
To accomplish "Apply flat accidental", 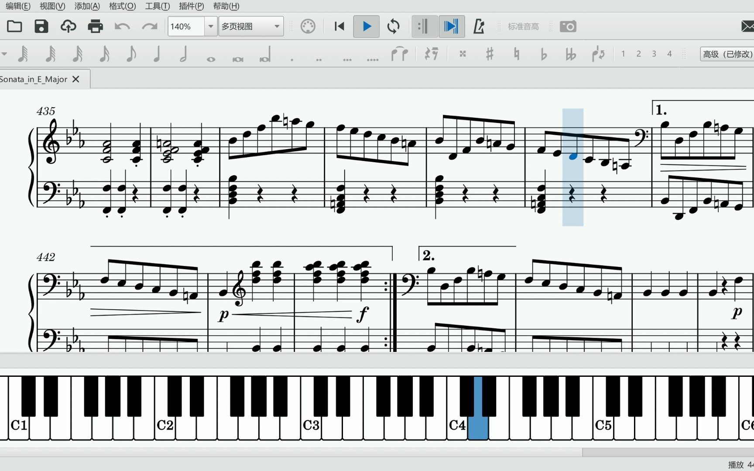I will tap(544, 54).
